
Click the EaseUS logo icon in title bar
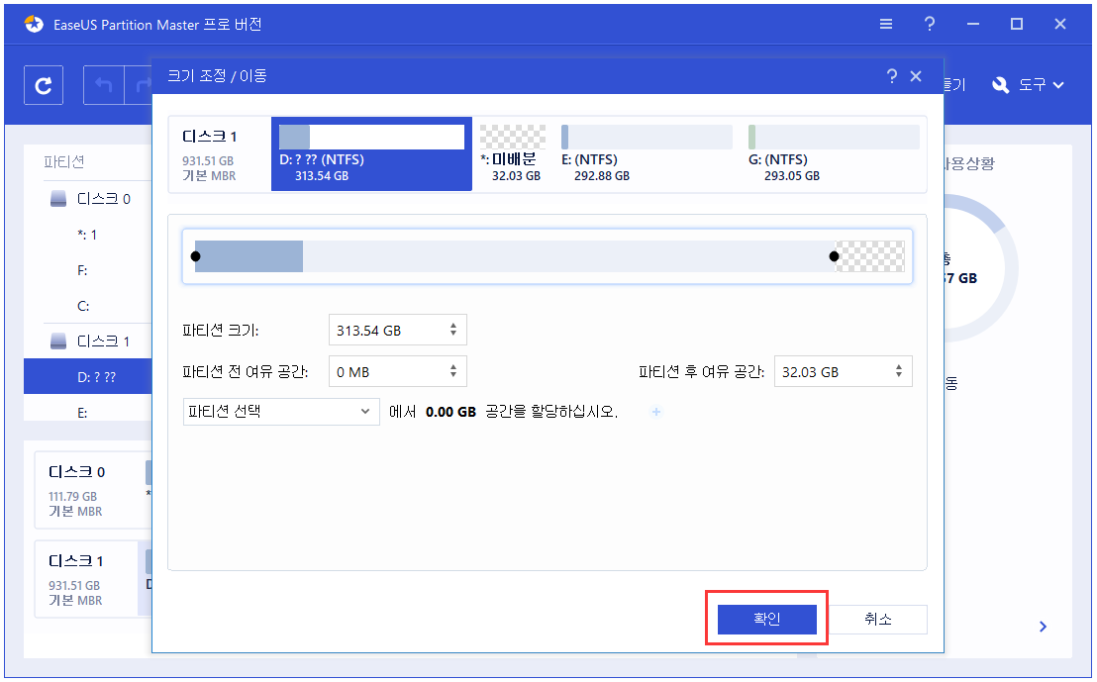(x=34, y=24)
